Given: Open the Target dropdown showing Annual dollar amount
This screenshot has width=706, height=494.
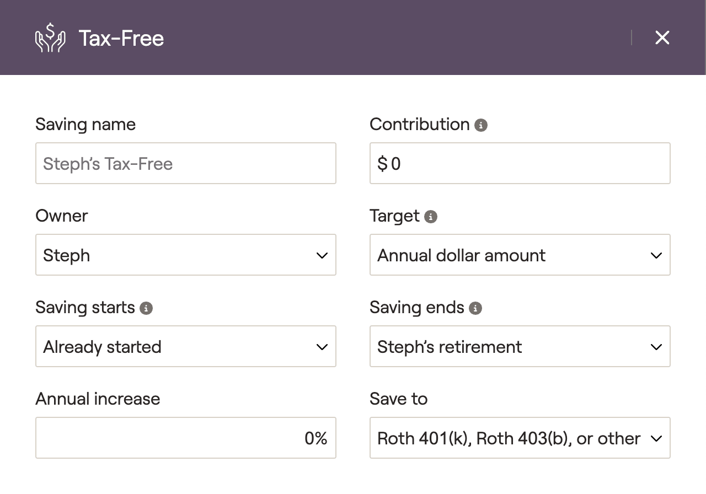Looking at the screenshot, I should click(520, 255).
